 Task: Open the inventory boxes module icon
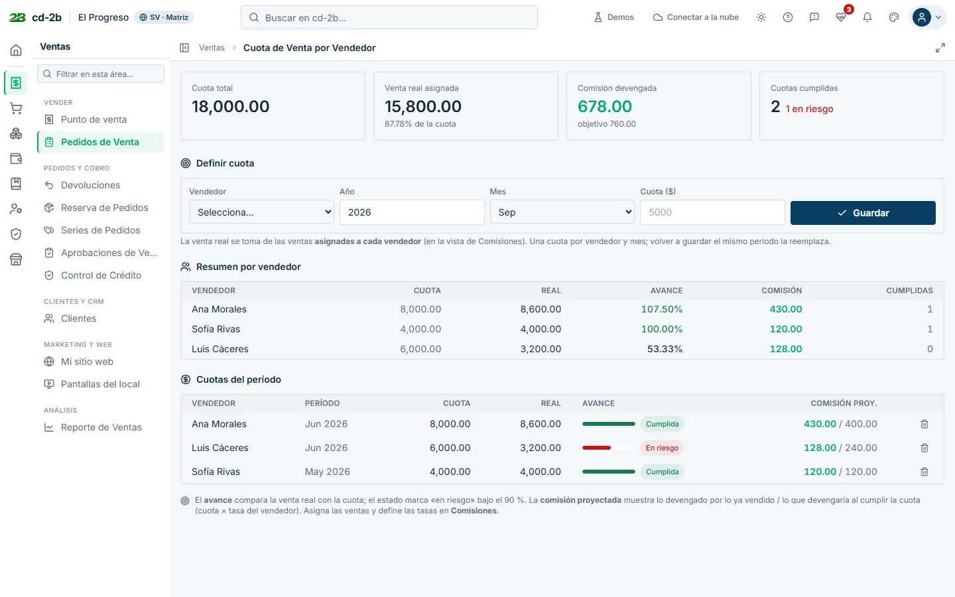[16, 133]
